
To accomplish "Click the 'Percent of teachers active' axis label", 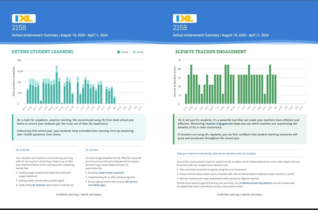I will [175, 82].
